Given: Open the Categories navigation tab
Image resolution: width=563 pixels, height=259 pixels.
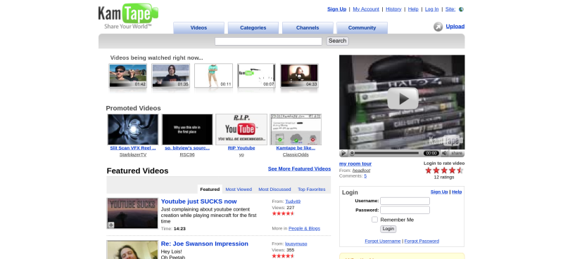Looking at the screenshot, I should tap(253, 28).
